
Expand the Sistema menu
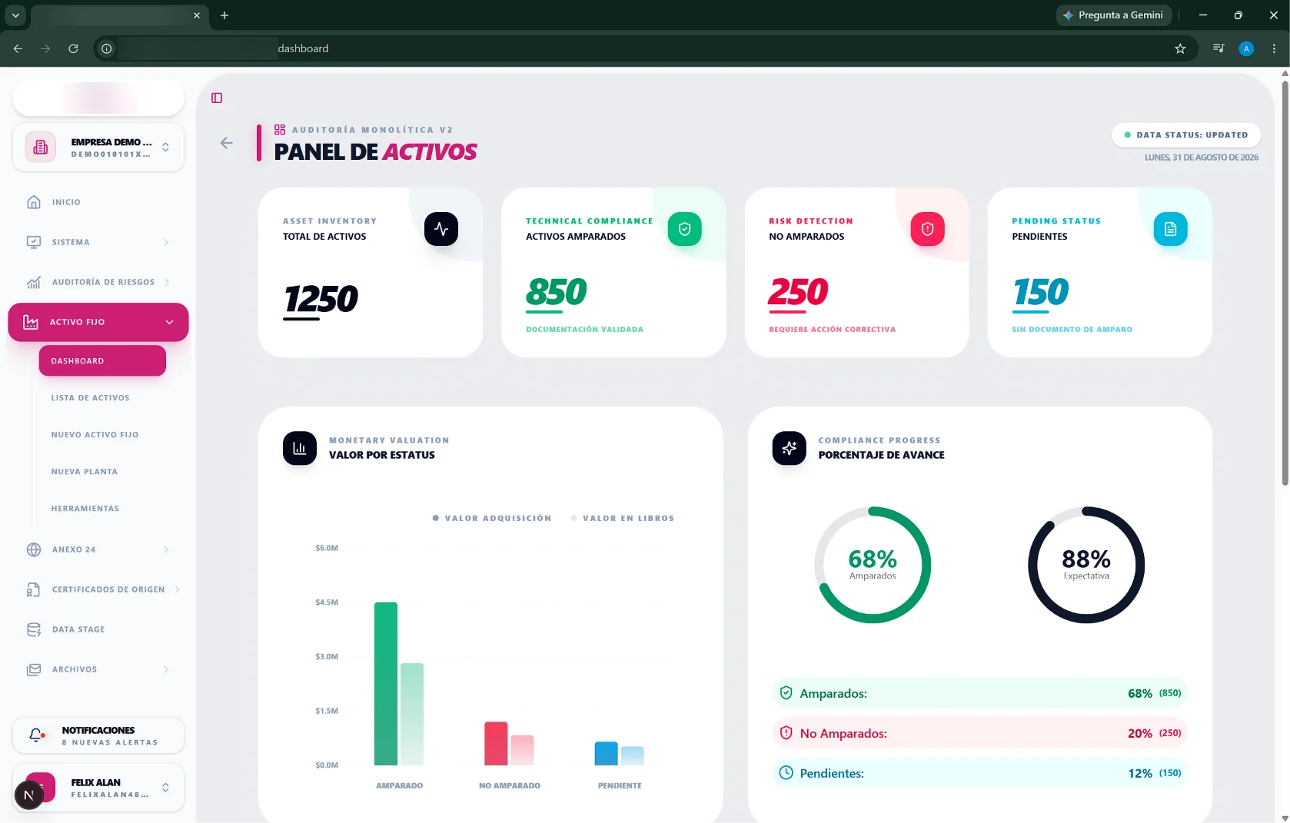pos(98,242)
